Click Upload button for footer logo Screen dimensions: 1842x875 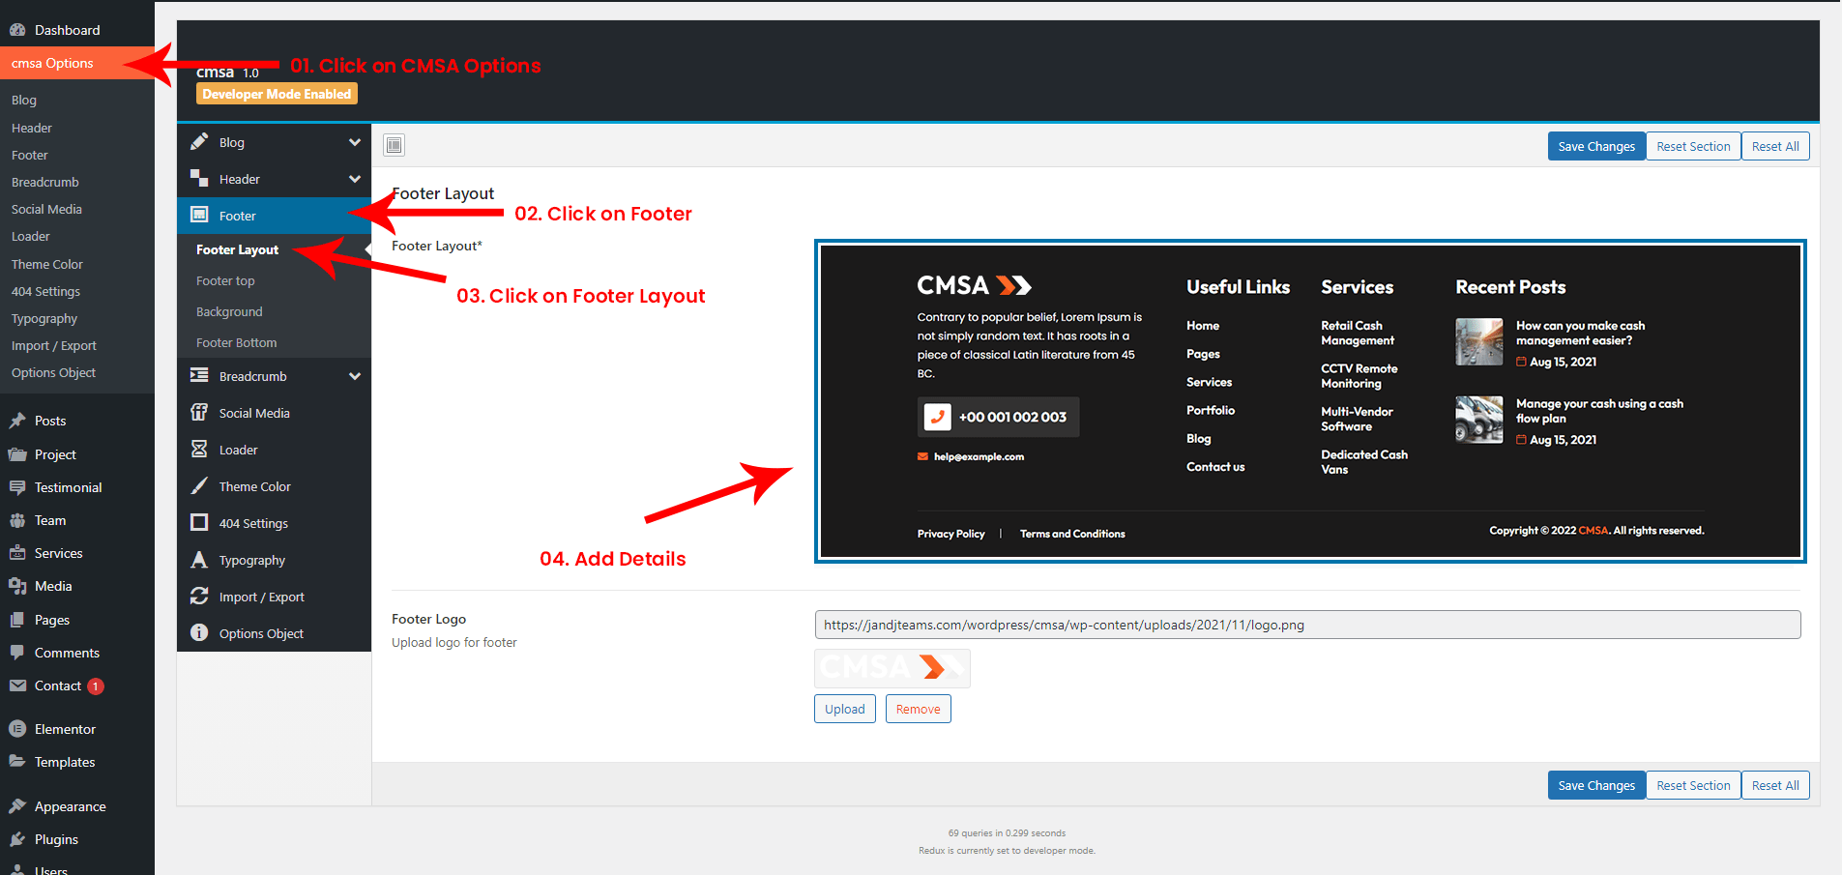(844, 709)
